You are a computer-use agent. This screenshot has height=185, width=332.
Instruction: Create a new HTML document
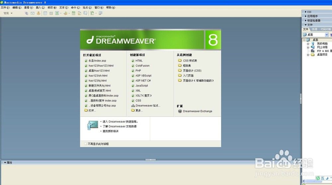pos(139,60)
